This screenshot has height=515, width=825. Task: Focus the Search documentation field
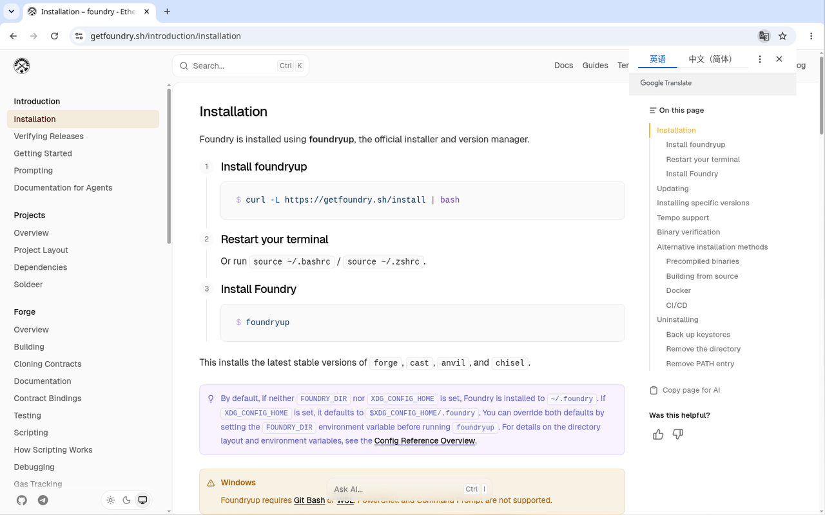[240, 66]
